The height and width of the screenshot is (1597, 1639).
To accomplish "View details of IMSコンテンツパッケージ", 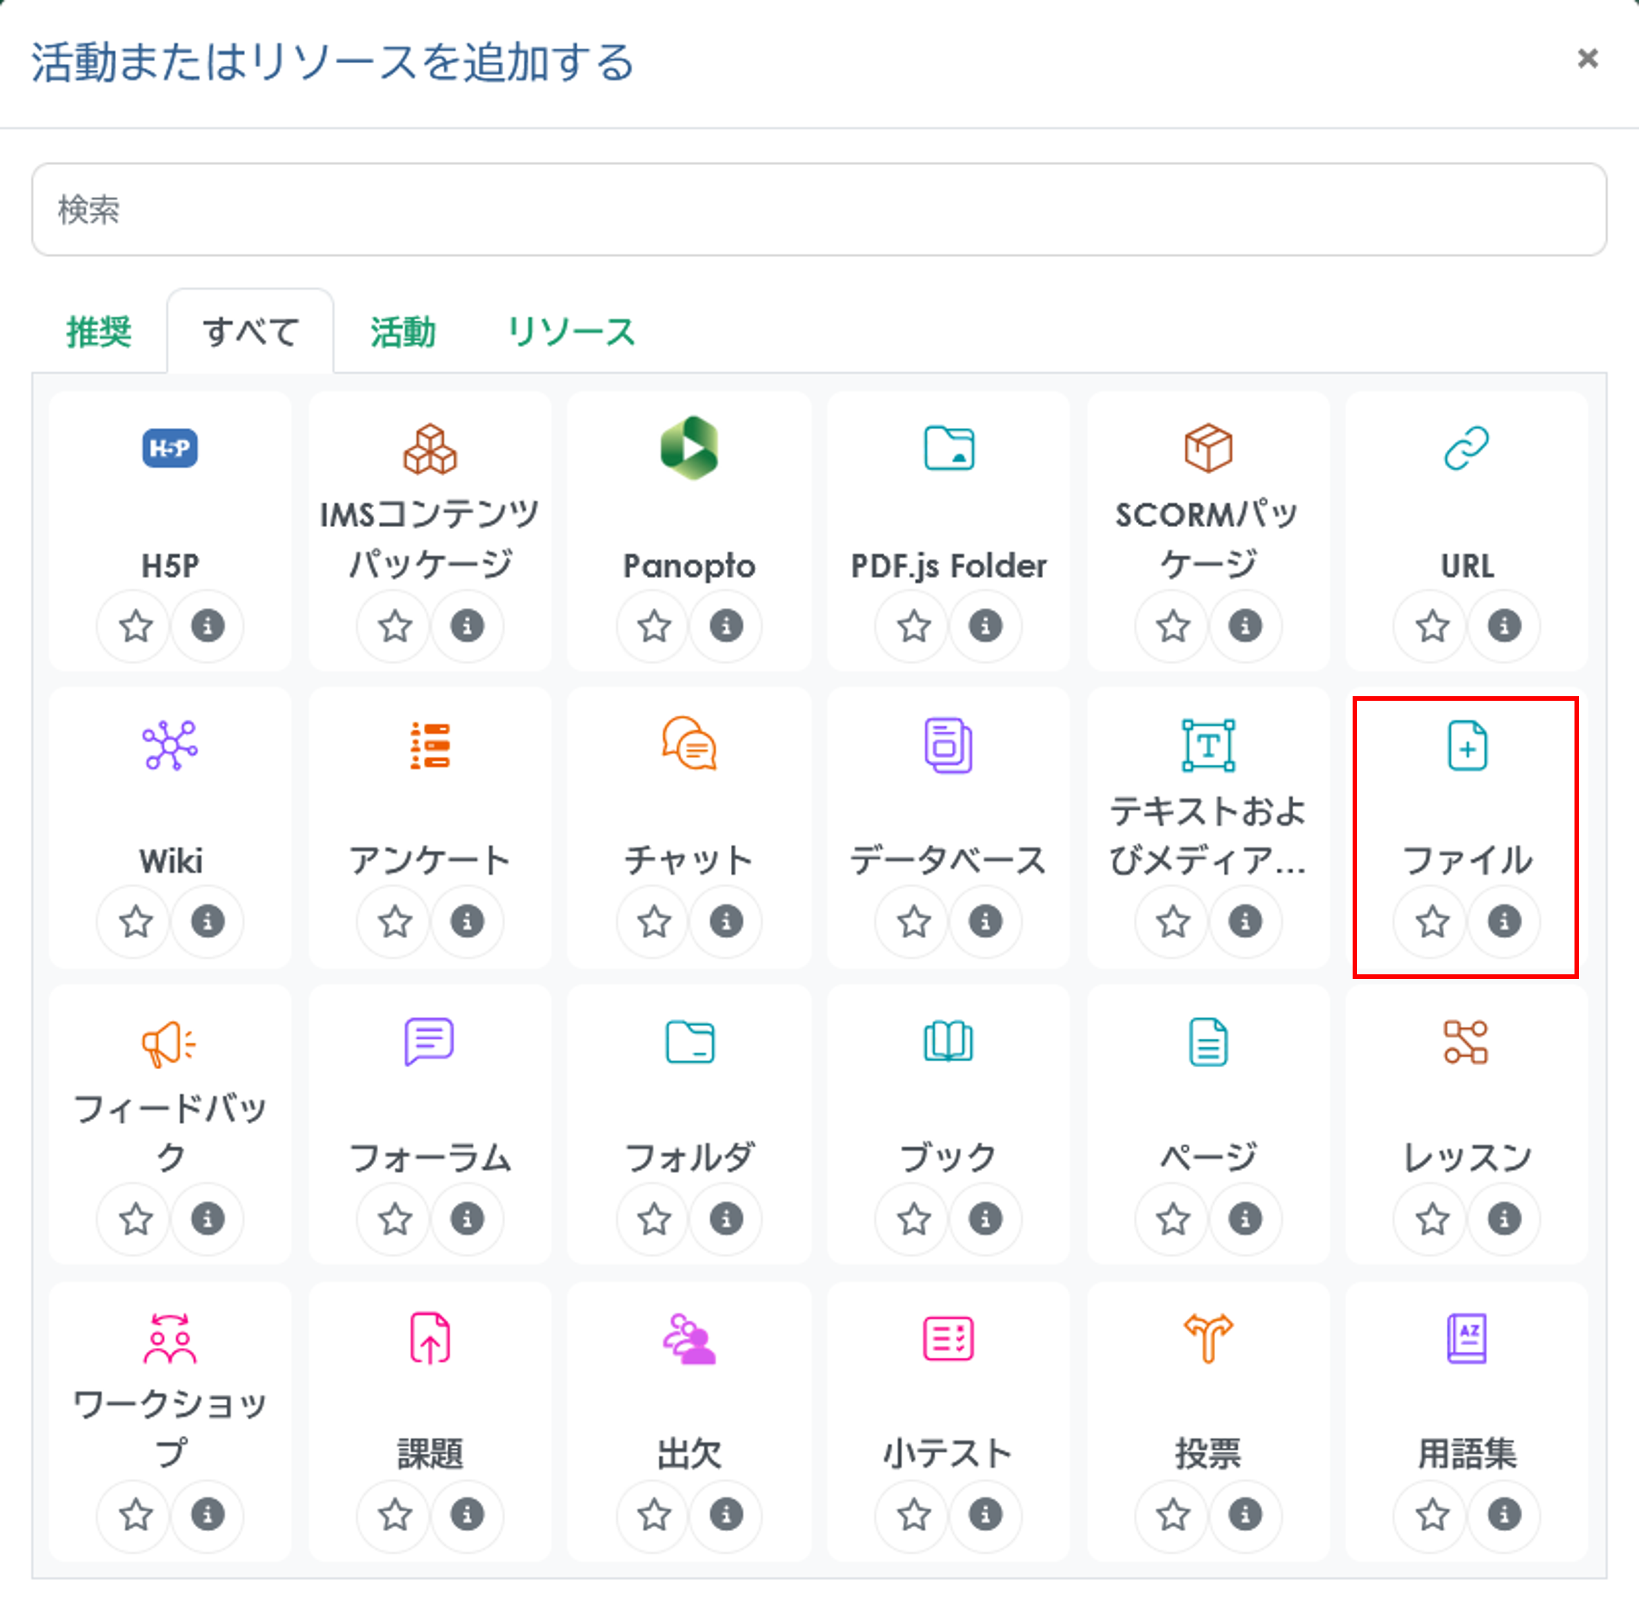I will click(467, 626).
